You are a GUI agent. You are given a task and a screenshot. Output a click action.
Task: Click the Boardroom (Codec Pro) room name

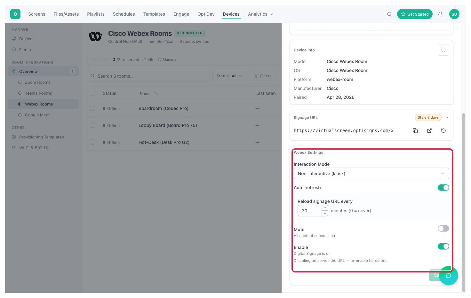click(x=164, y=108)
